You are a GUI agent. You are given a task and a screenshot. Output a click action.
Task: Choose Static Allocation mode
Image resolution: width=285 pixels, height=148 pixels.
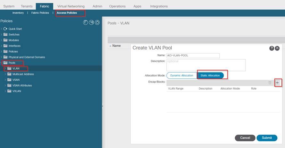click(x=210, y=75)
